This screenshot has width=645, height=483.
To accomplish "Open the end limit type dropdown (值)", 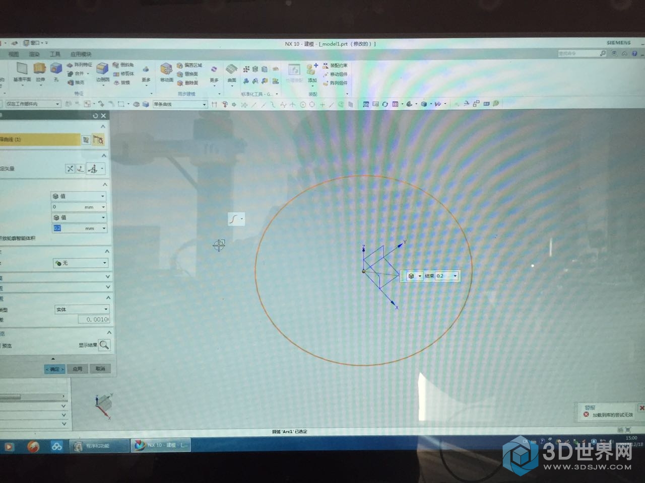I will [x=78, y=218].
